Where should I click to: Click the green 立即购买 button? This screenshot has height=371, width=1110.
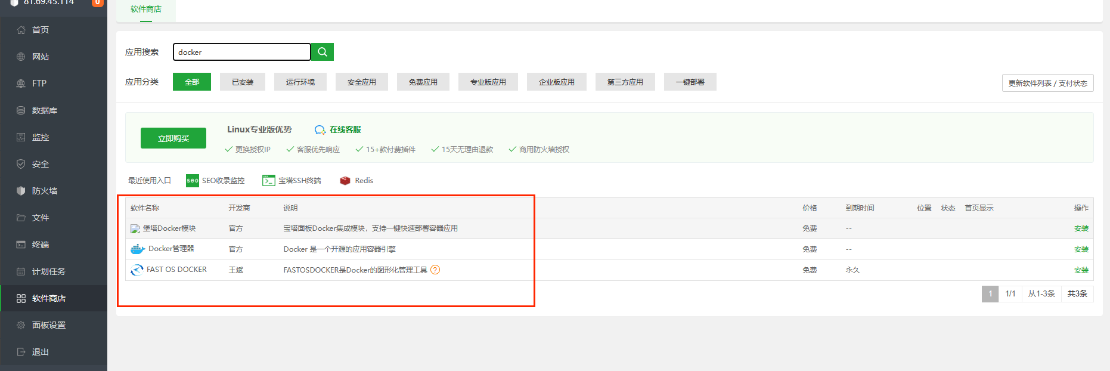point(173,138)
